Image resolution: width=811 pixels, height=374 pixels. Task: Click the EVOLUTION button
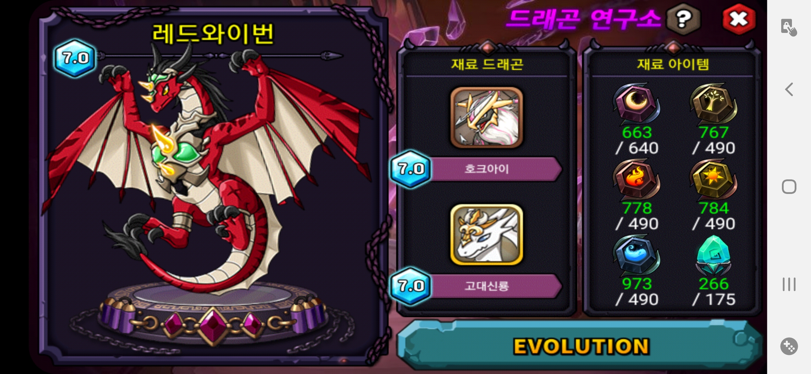[x=580, y=345]
